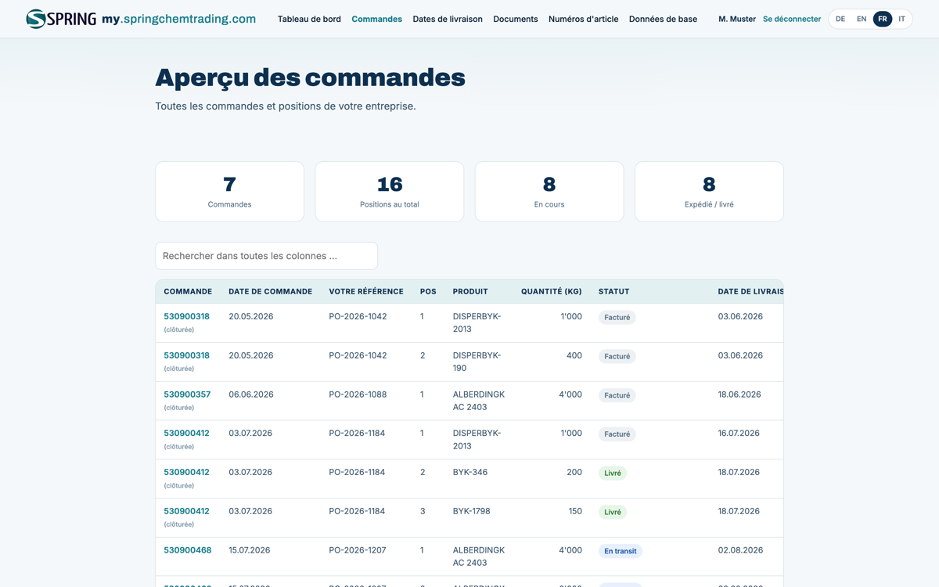Sort by VOTRE RÉFÉRENCE column header
The image size is (939, 587).
[x=366, y=291]
